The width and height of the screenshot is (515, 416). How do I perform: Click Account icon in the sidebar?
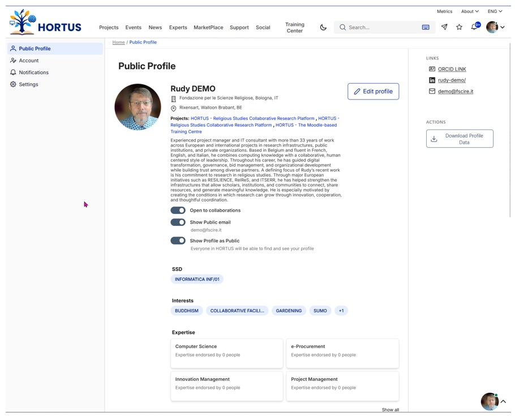13,61
